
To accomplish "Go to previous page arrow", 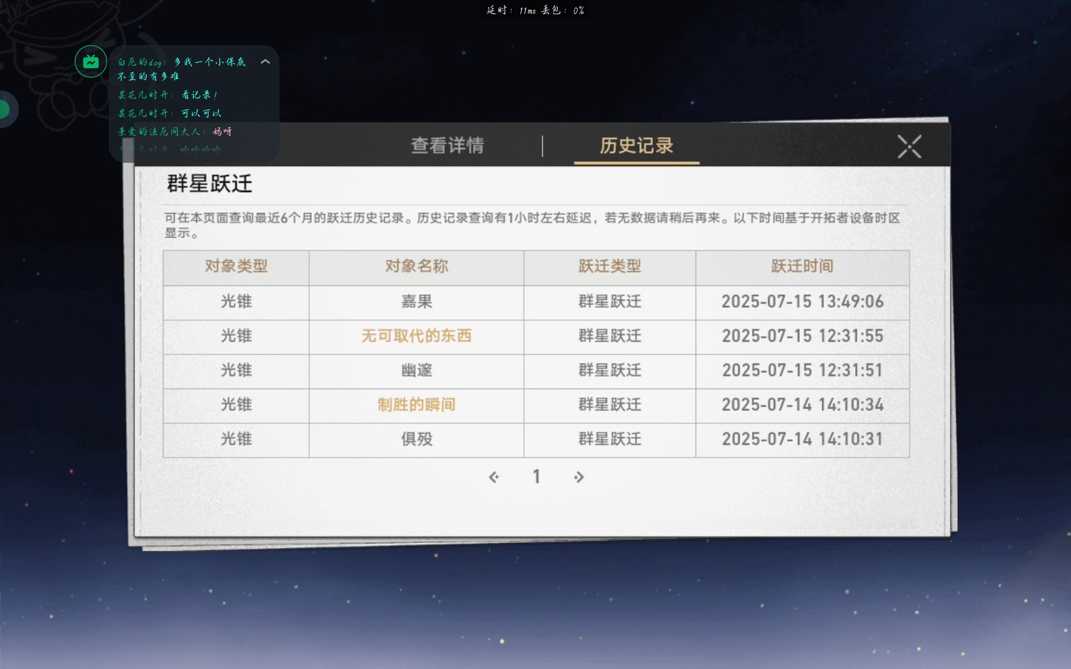I will click(x=494, y=477).
